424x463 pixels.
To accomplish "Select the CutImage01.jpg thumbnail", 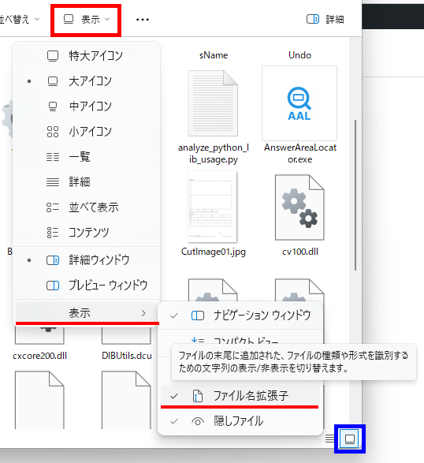I will (213, 207).
